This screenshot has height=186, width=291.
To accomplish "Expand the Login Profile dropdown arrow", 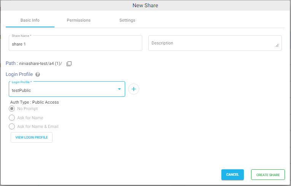I will (x=119, y=89).
